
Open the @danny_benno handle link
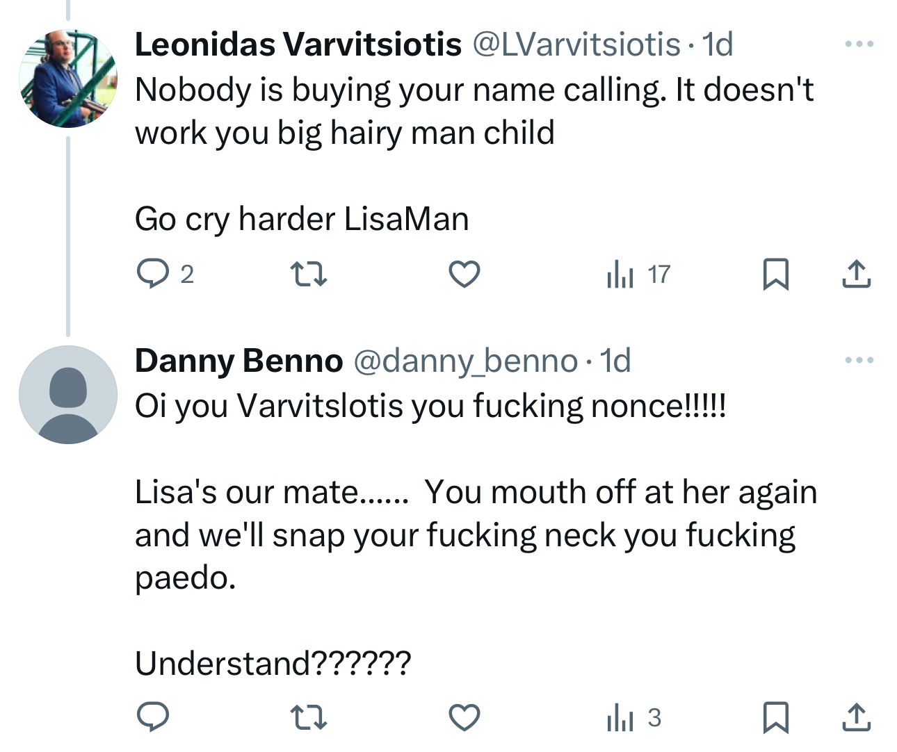click(466, 361)
